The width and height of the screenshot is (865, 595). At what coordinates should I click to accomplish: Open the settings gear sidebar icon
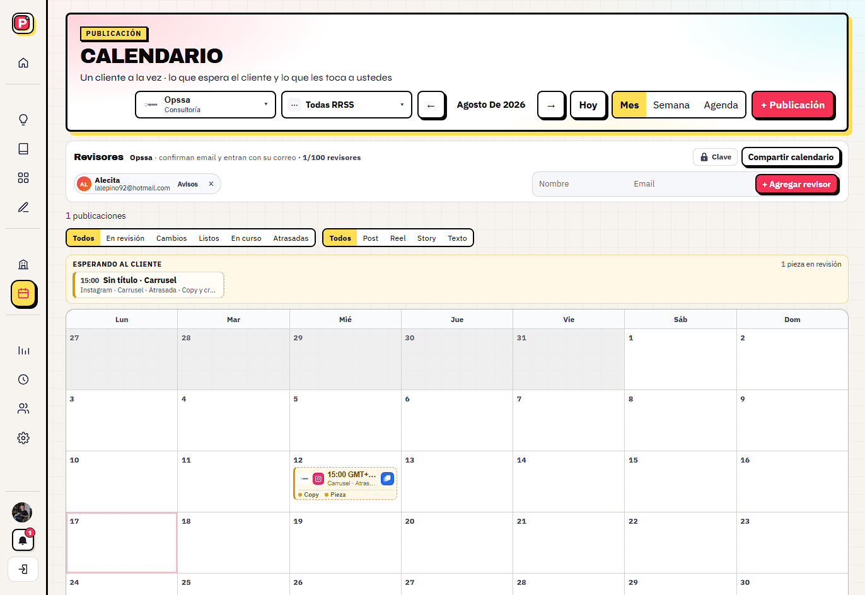click(23, 437)
